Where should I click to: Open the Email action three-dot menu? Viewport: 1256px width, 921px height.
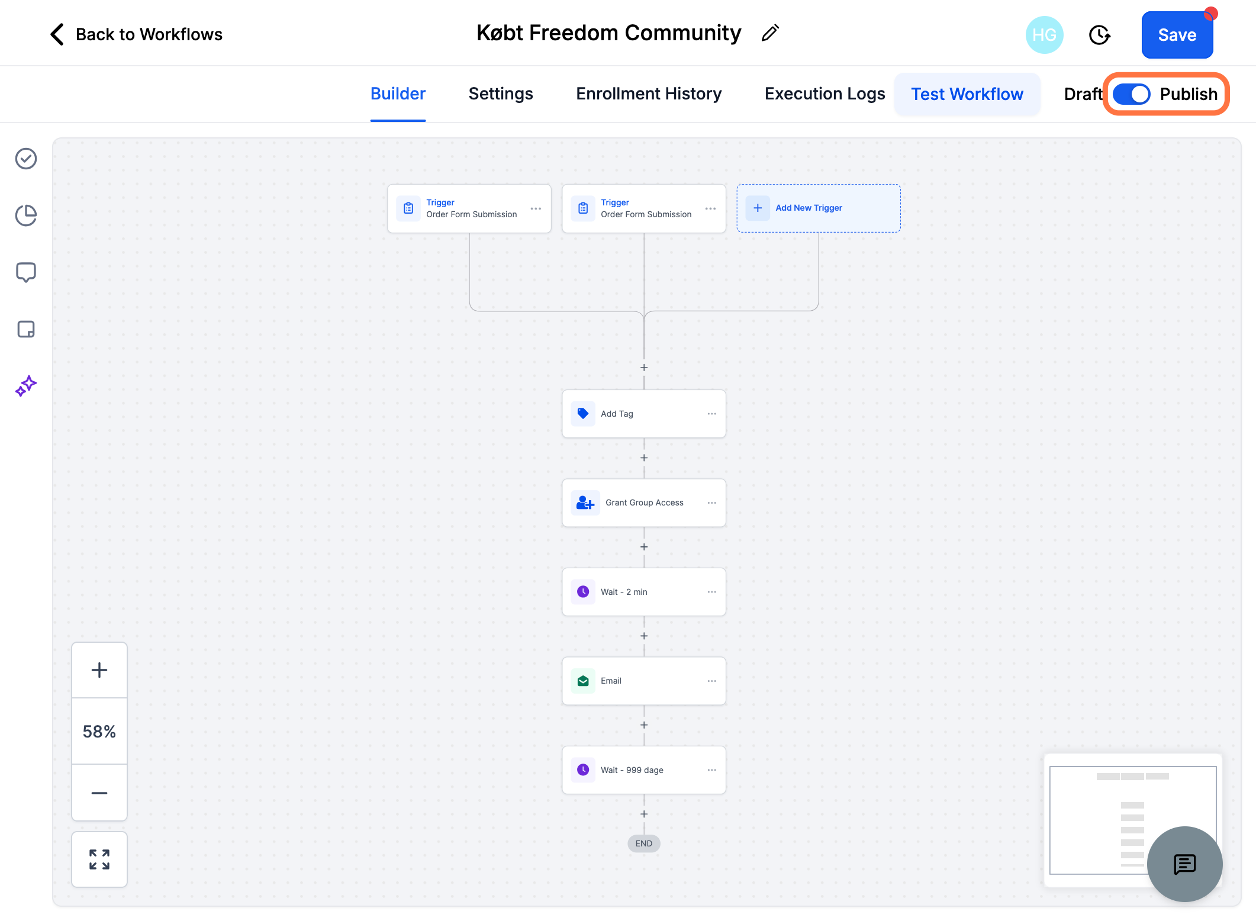coord(711,681)
